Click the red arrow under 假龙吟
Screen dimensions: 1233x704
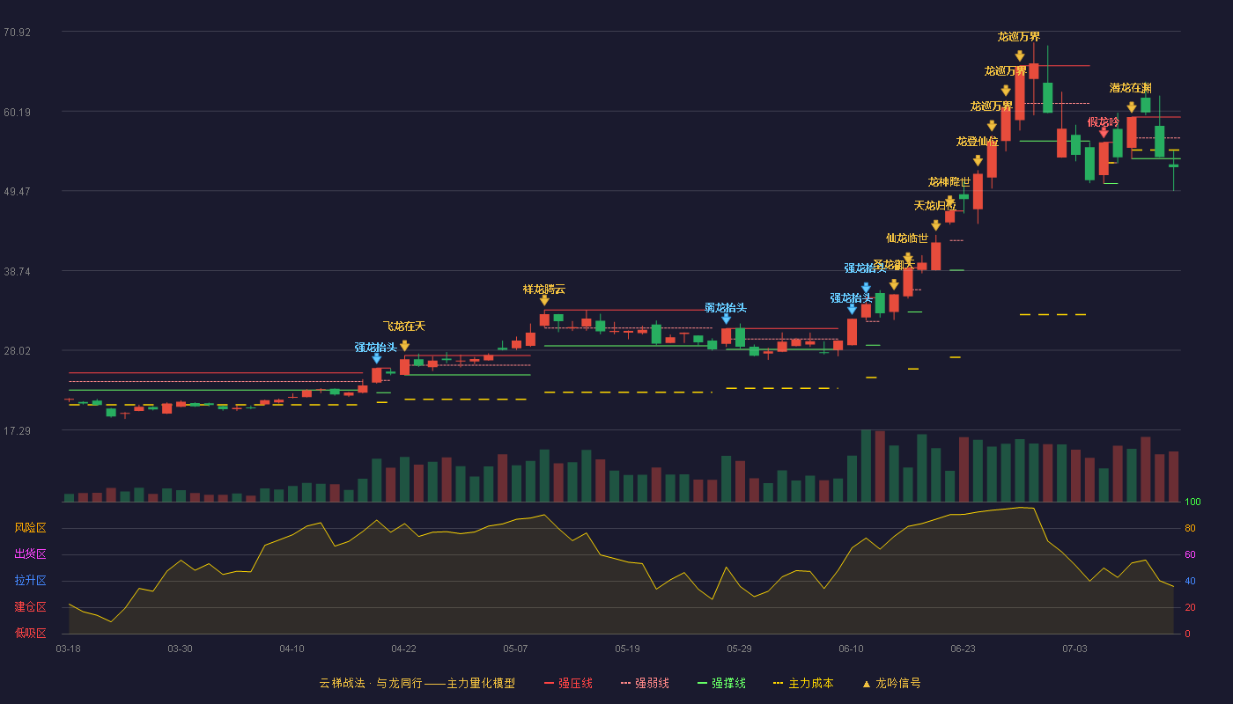coord(1104,133)
